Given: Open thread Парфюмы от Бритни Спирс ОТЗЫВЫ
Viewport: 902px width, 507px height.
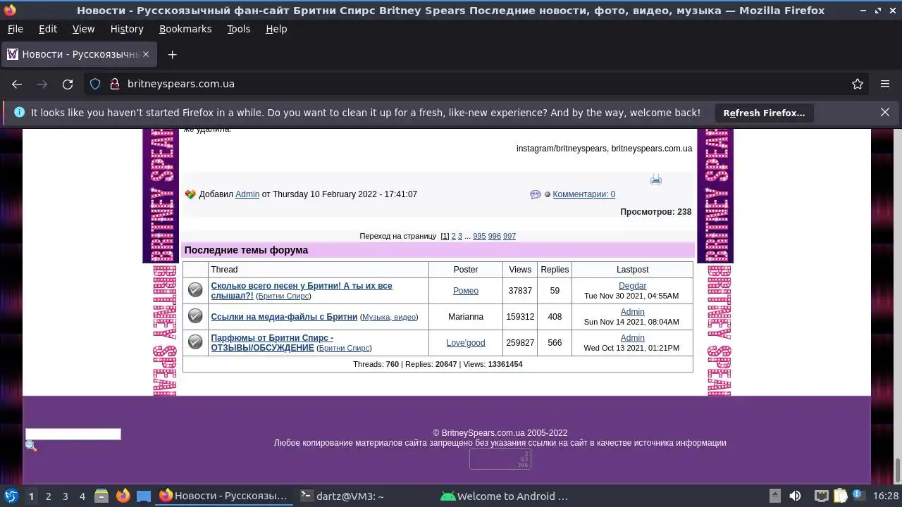Looking at the screenshot, I should [x=272, y=343].
